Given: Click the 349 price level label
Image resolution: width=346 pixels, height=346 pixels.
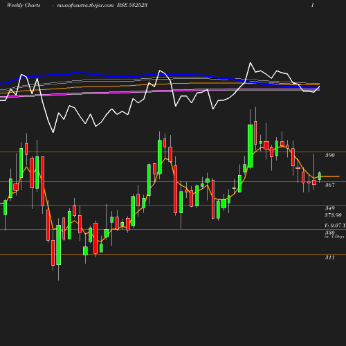Looking at the screenshot, I should pyautogui.click(x=330, y=208).
